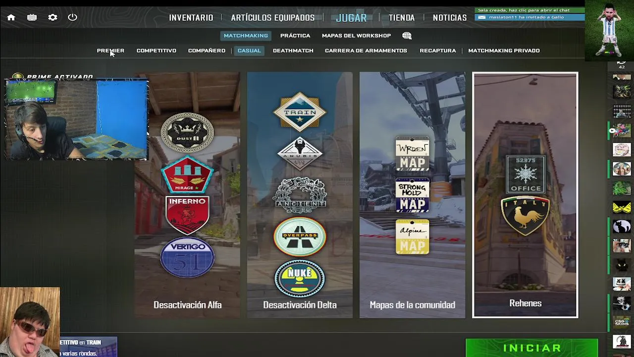Choose the Competitivo game mode
This screenshot has width=634, height=357.
click(156, 51)
